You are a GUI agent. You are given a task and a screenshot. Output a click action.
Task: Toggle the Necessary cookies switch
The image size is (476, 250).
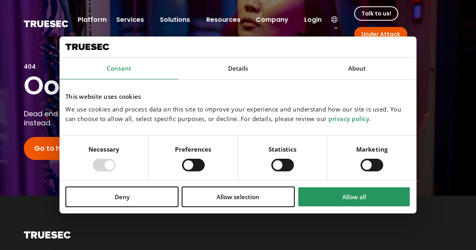point(104,165)
